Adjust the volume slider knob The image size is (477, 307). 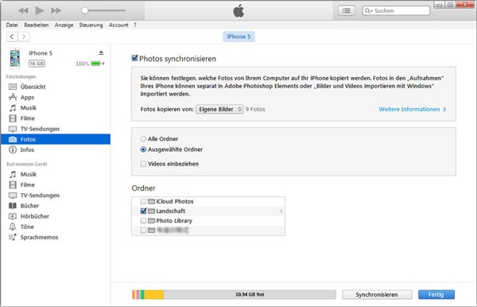pyautogui.click(x=85, y=10)
